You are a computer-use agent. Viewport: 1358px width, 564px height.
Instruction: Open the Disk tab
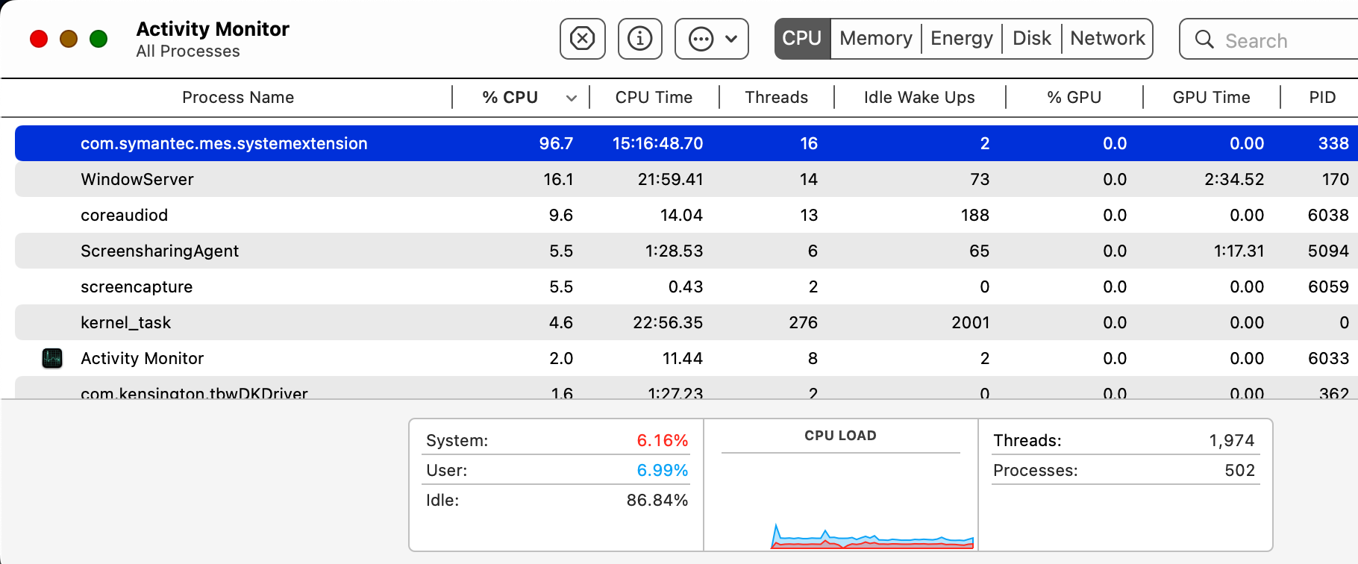[1031, 39]
